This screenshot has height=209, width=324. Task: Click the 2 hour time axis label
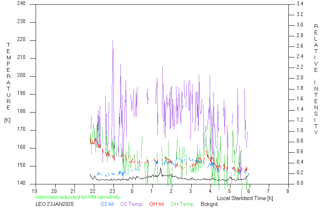(171, 191)
